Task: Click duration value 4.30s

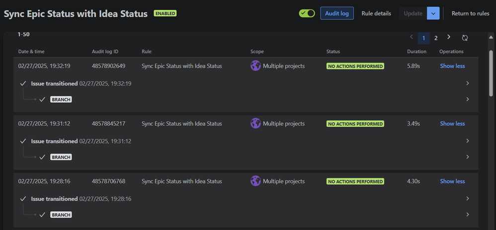Action: click(x=413, y=181)
